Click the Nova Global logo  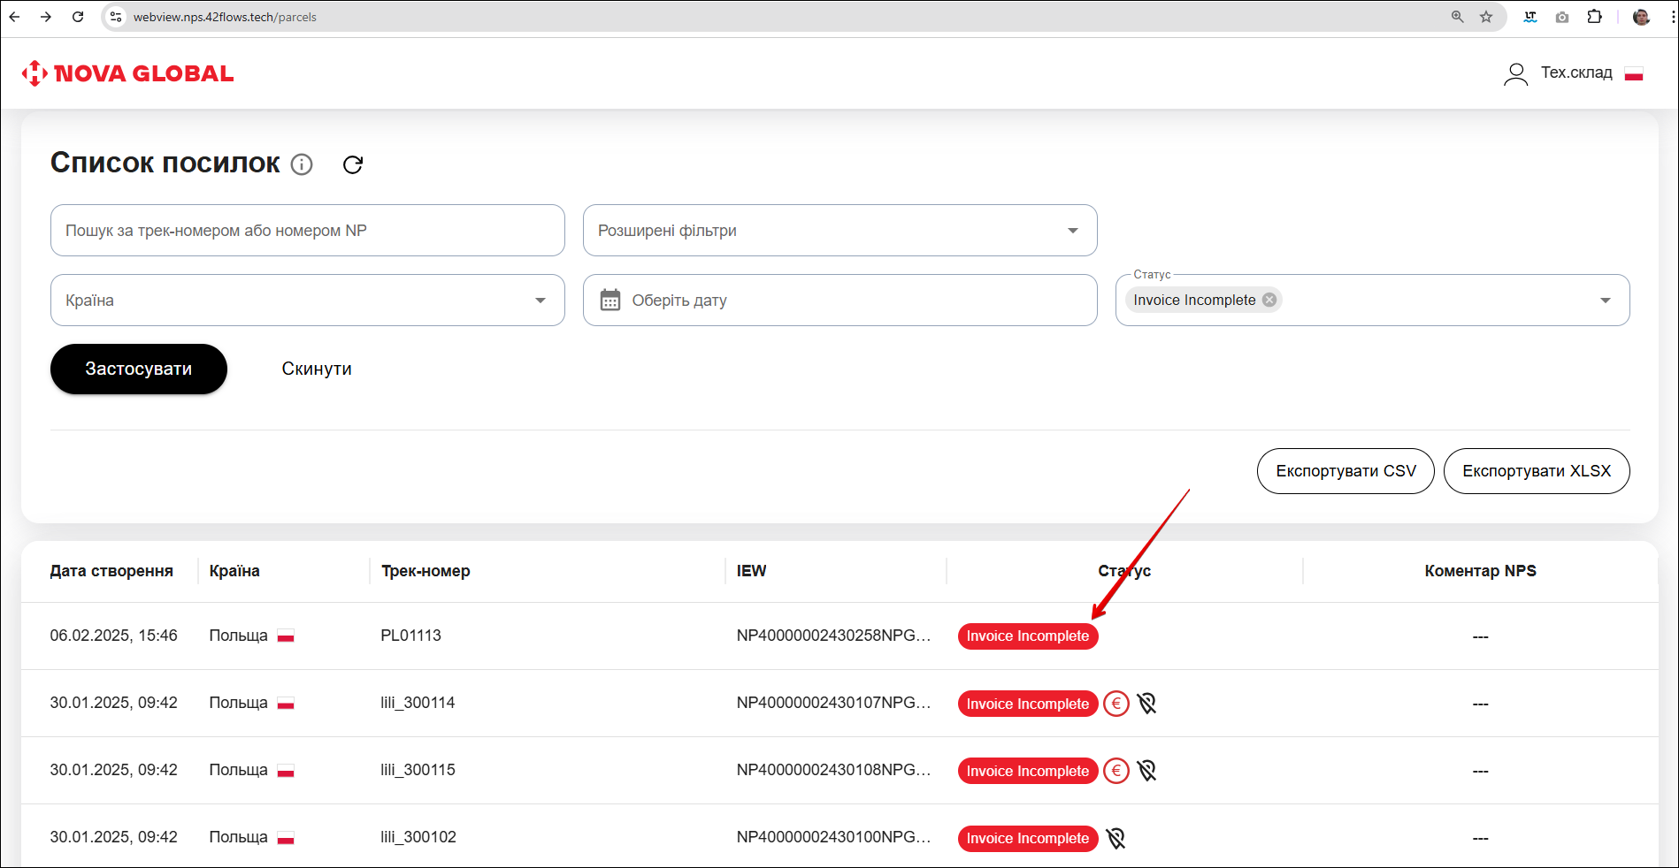point(128,73)
